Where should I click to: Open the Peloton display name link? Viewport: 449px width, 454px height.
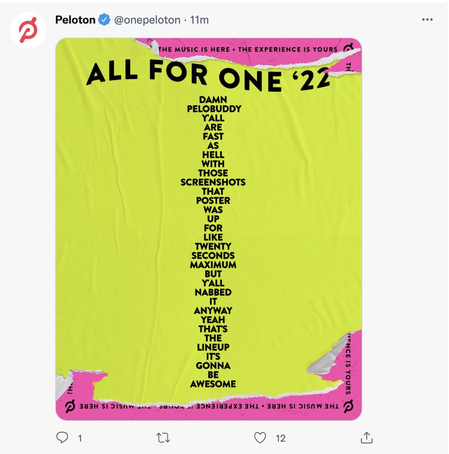click(x=75, y=19)
